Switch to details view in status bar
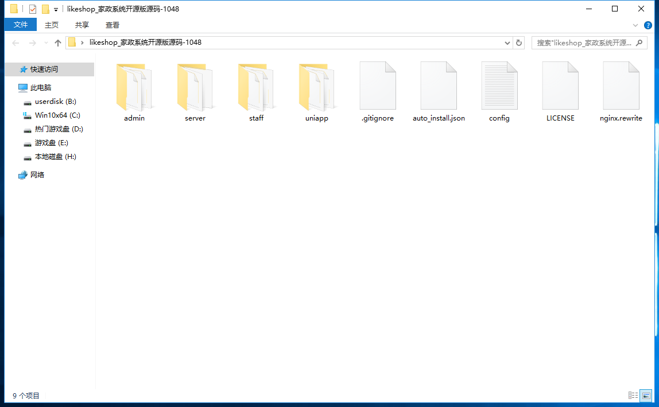The height and width of the screenshot is (407, 659). (x=633, y=396)
